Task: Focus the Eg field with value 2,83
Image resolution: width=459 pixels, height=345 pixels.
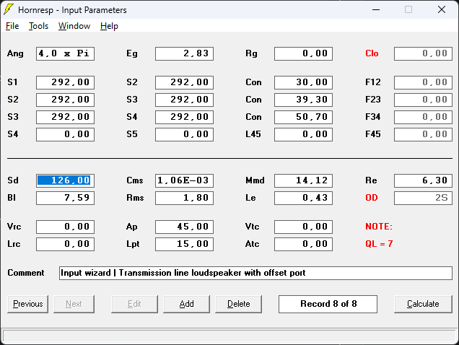Action: click(185, 53)
